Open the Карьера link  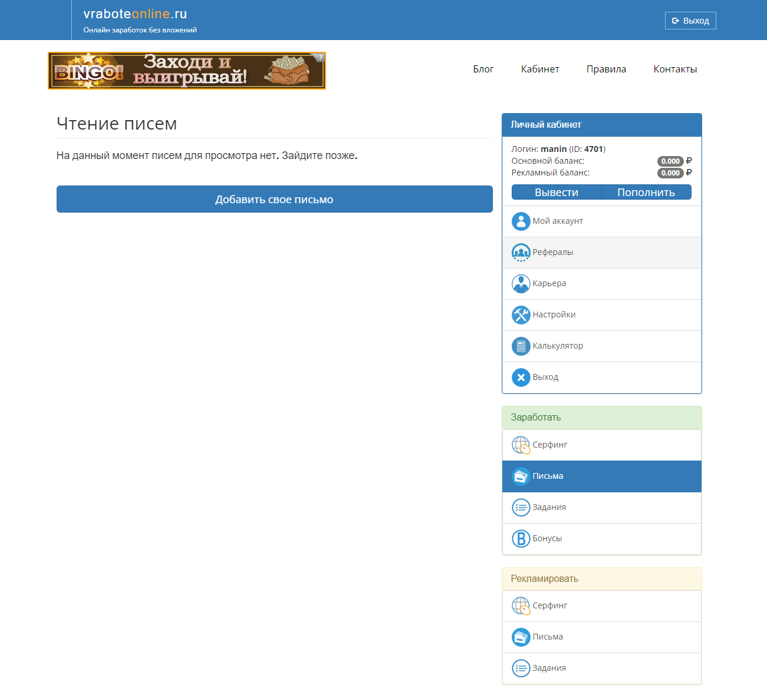tap(602, 284)
